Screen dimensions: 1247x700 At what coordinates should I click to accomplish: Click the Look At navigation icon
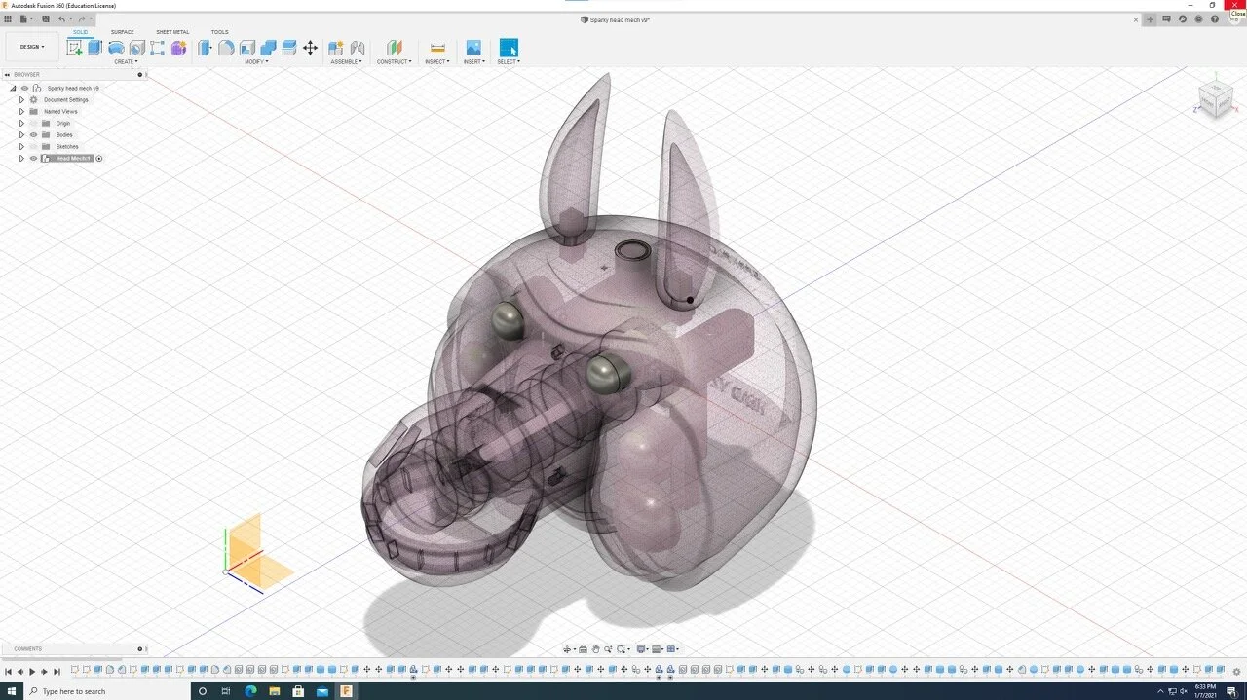583,649
